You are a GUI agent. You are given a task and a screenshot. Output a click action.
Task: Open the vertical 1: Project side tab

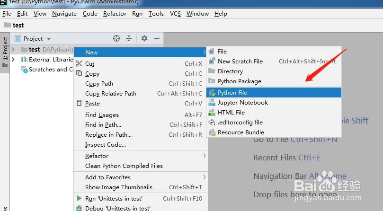(5, 52)
